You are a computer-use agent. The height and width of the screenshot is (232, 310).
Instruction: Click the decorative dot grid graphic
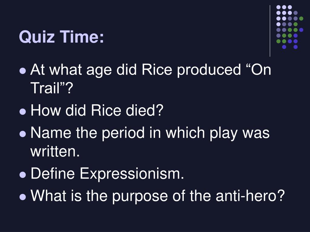290,27
